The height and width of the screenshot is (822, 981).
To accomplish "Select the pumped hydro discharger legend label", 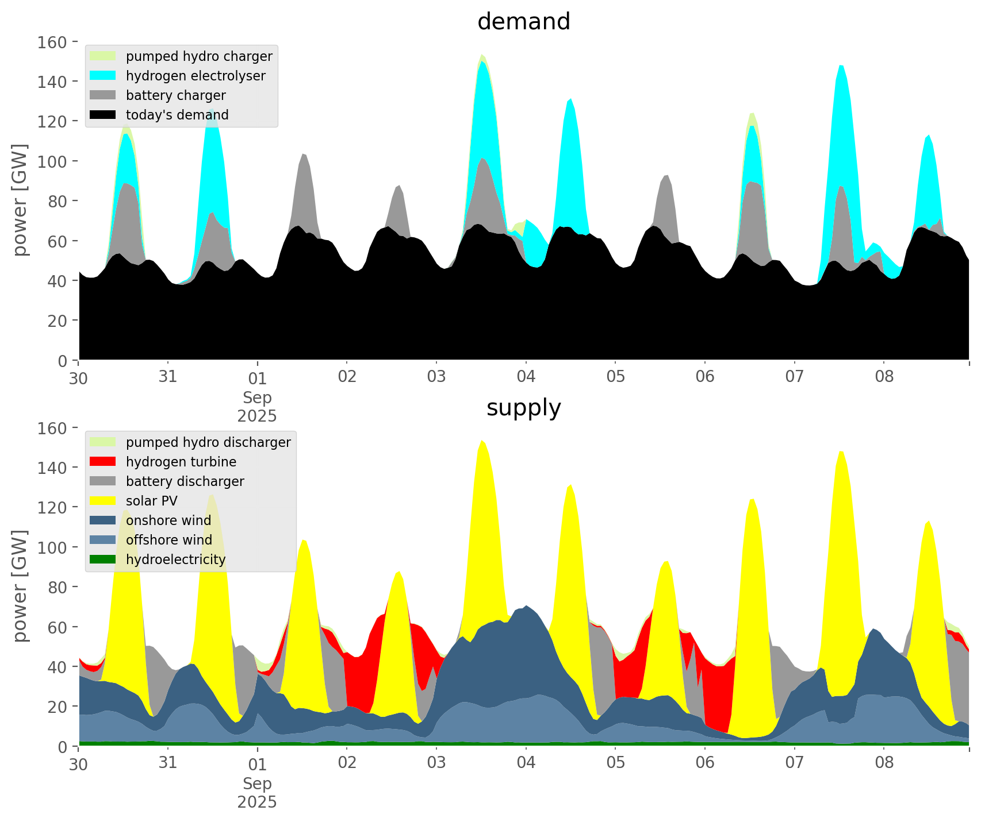I will tap(208, 442).
